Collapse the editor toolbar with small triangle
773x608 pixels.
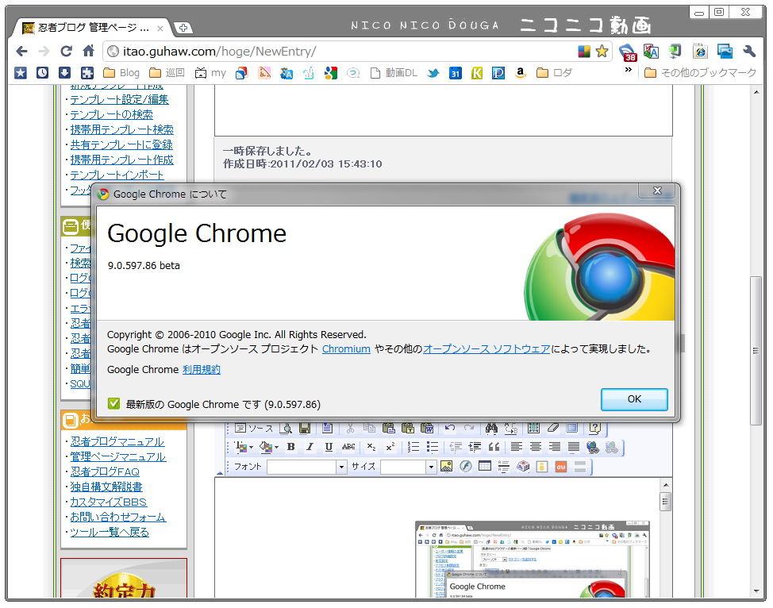[x=220, y=473]
